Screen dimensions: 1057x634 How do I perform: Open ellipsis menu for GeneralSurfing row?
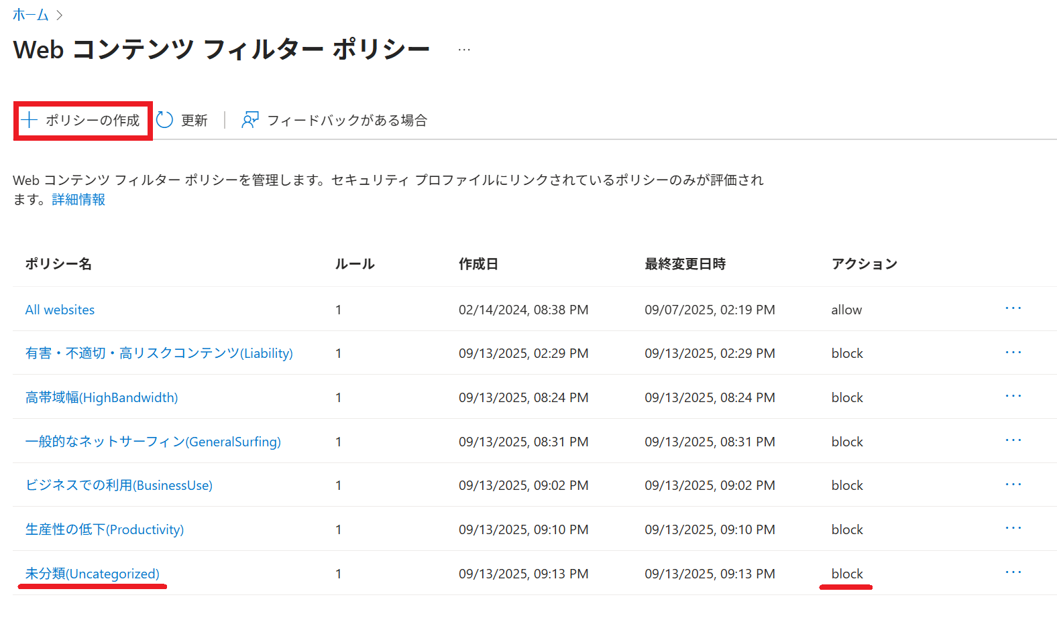point(1013,440)
